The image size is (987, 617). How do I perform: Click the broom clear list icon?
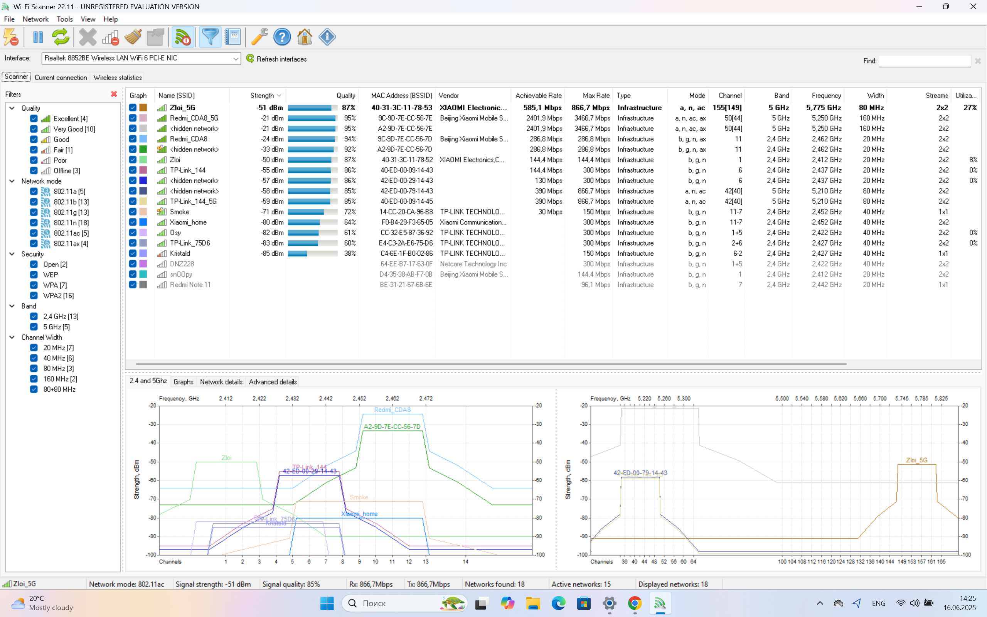pos(133,37)
